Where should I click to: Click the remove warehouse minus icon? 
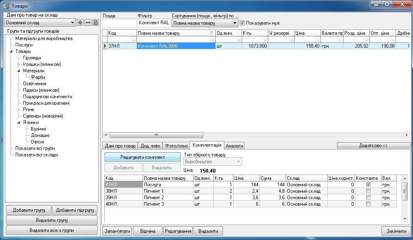pyautogui.click(x=88, y=23)
